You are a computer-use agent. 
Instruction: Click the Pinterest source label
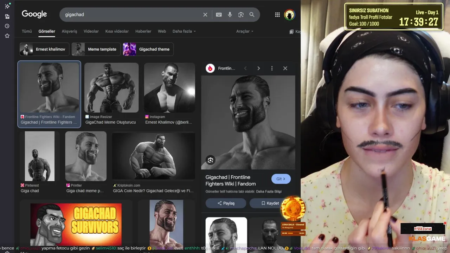click(x=32, y=185)
